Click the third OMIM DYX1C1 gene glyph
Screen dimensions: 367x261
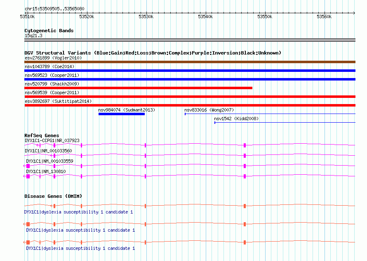tap(189, 242)
